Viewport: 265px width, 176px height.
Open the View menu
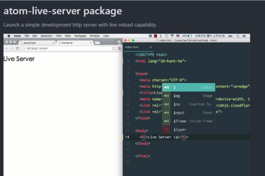pyautogui.click(x=68, y=36)
